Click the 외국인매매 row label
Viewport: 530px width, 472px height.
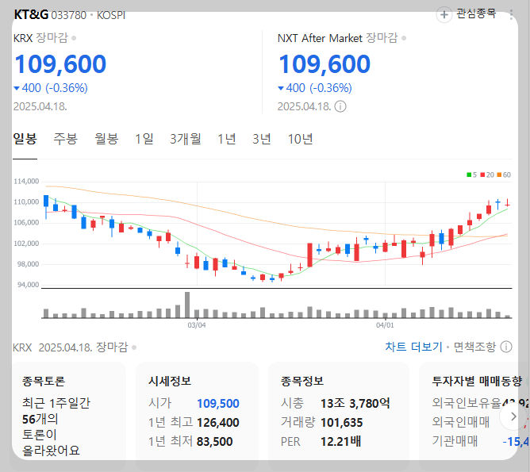pyautogui.click(x=460, y=422)
